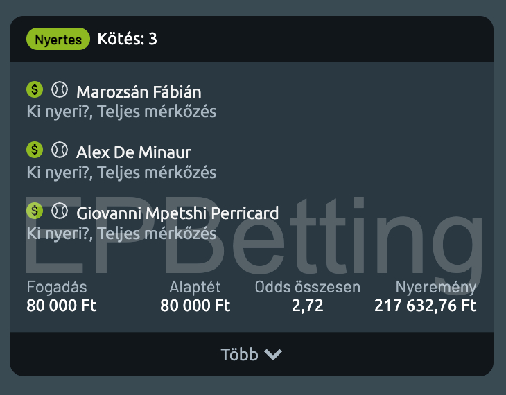Screen dimensions: 506x395
Task: Open the Marozsán Fábián selection
Action: pos(139,92)
